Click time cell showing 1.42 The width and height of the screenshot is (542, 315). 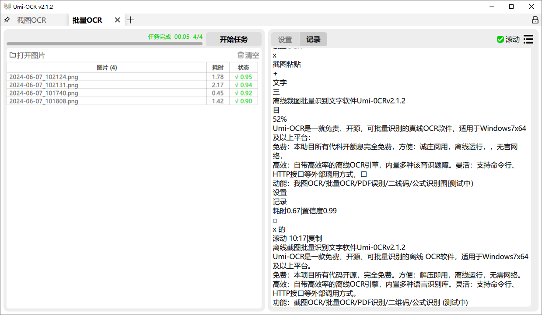[218, 101]
